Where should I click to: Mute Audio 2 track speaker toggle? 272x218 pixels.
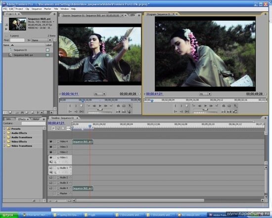(x=51, y=178)
